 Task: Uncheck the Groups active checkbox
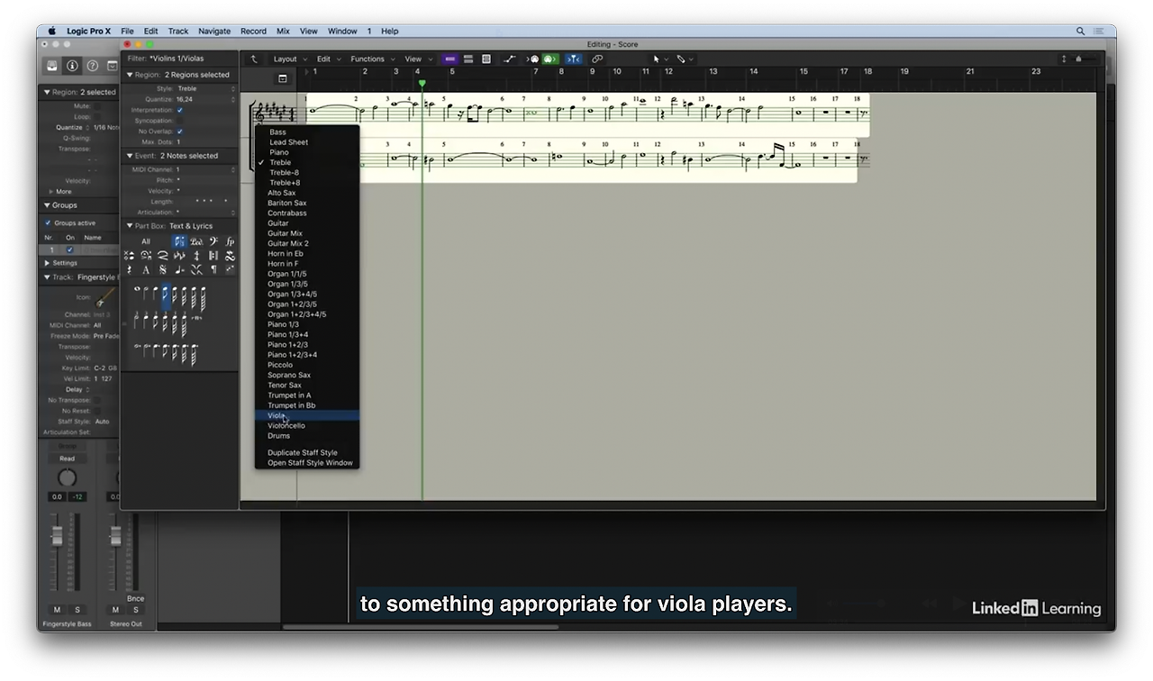pyautogui.click(x=48, y=222)
